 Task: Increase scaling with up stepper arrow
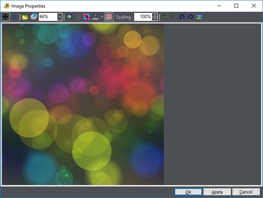(x=155, y=15)
